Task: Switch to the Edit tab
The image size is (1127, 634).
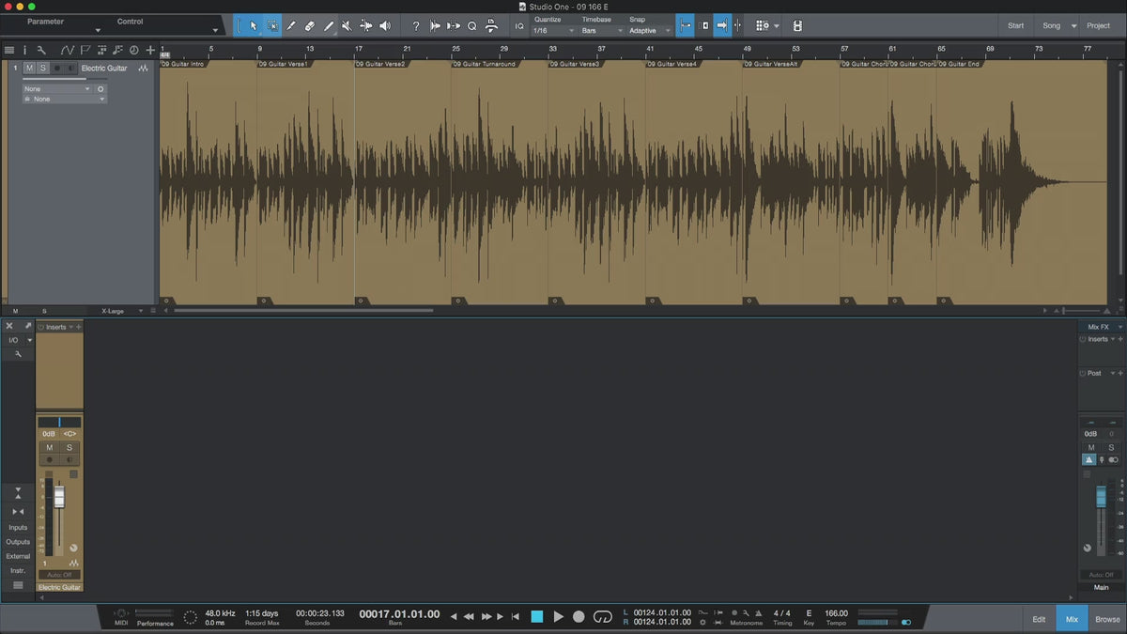Action: coord(1039,619)
